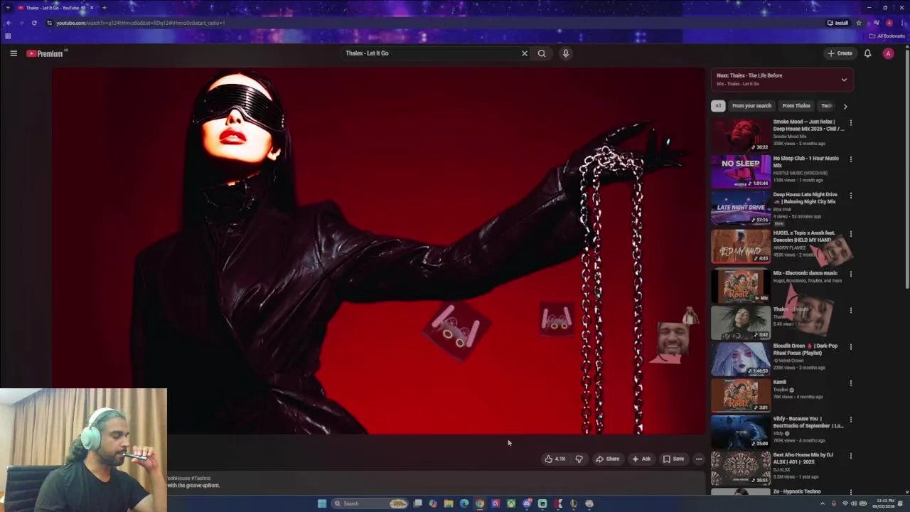Go back in the browser
This screenshot has width=910, height=512.
pyautogui.click(x=9, y=23)
